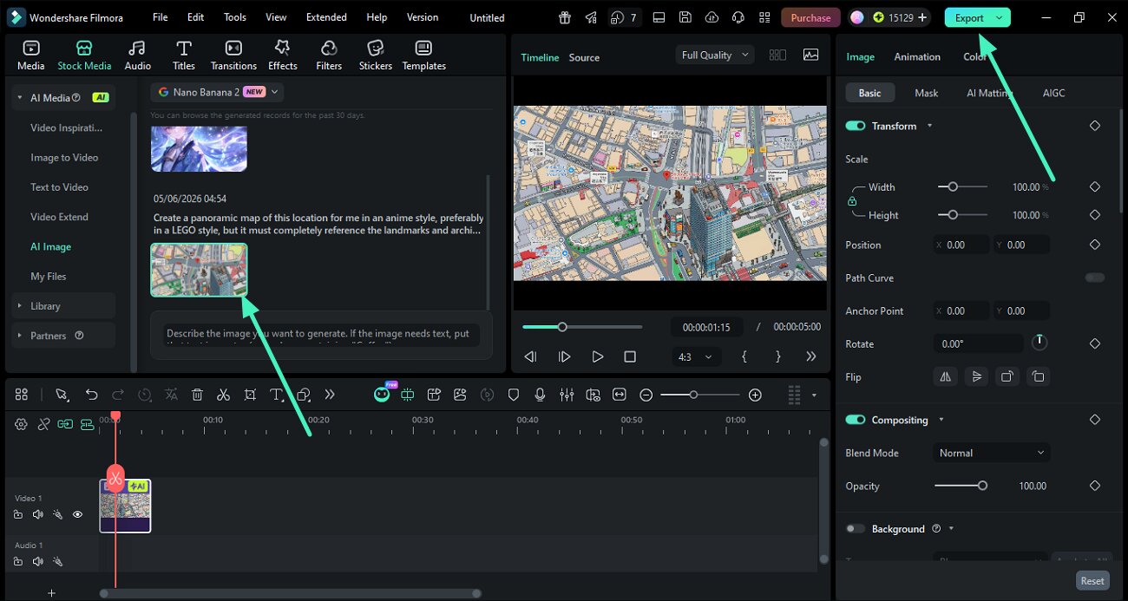This screenshot has width=1128, height=601.
Task: Open the Full Quality dropdown
Action: (715, 55)
